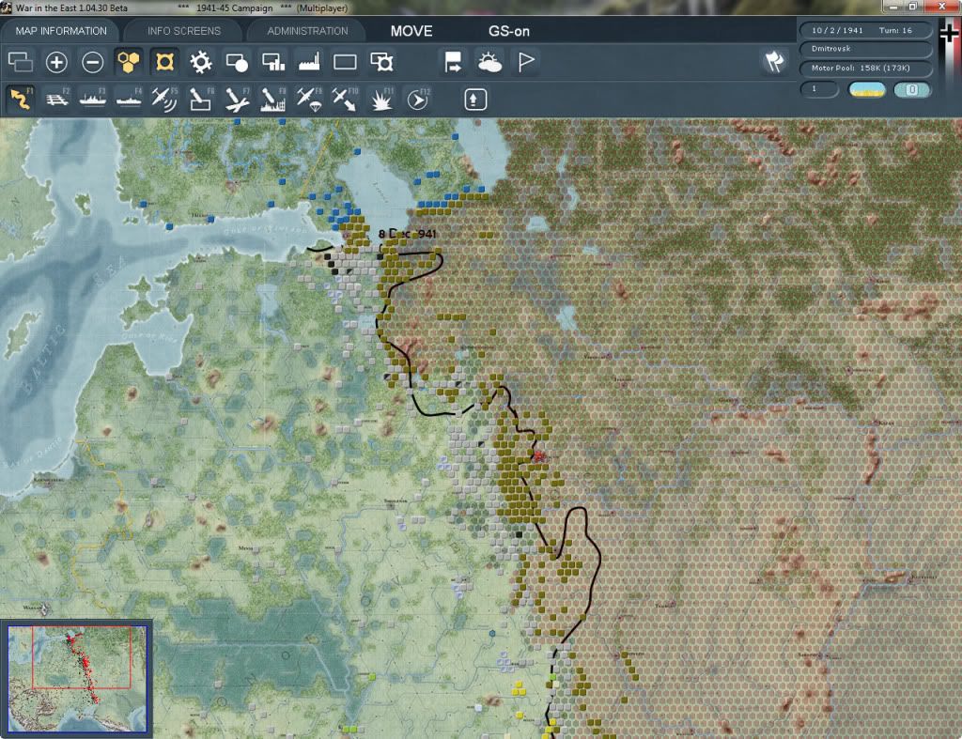This screenshot has height=739, width=962.
Task: Click the rectangle with circle icon
Action: 237,62
